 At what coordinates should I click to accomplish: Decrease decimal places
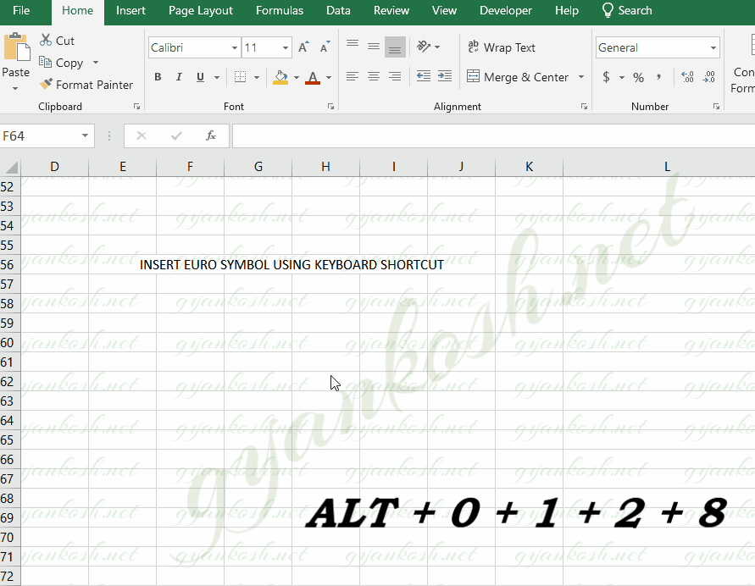(x=708, y=77)
